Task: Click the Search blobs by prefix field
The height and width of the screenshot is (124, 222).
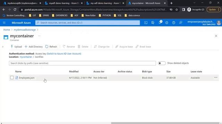Action: click(83, 63)
